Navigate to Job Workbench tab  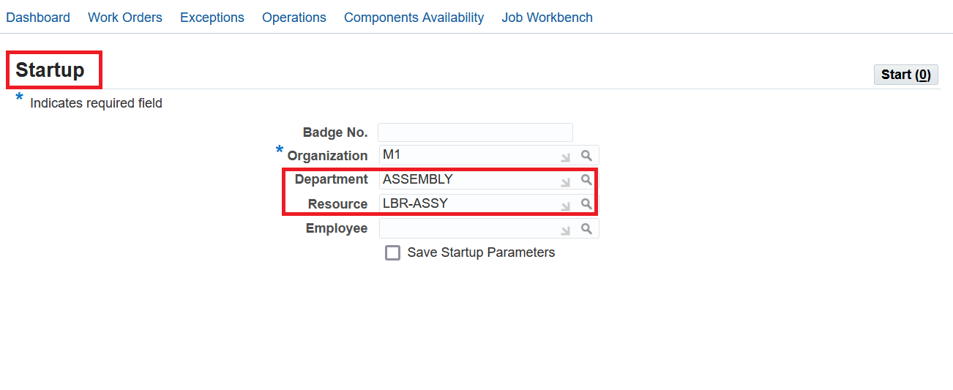pos(547,18)
